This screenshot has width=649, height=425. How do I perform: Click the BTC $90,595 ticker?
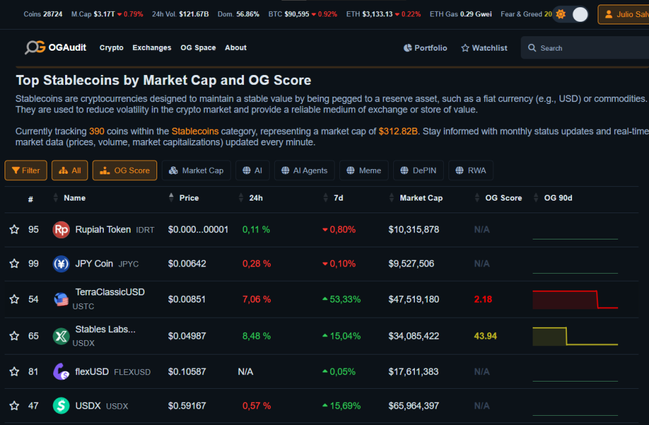coord(302,14)
